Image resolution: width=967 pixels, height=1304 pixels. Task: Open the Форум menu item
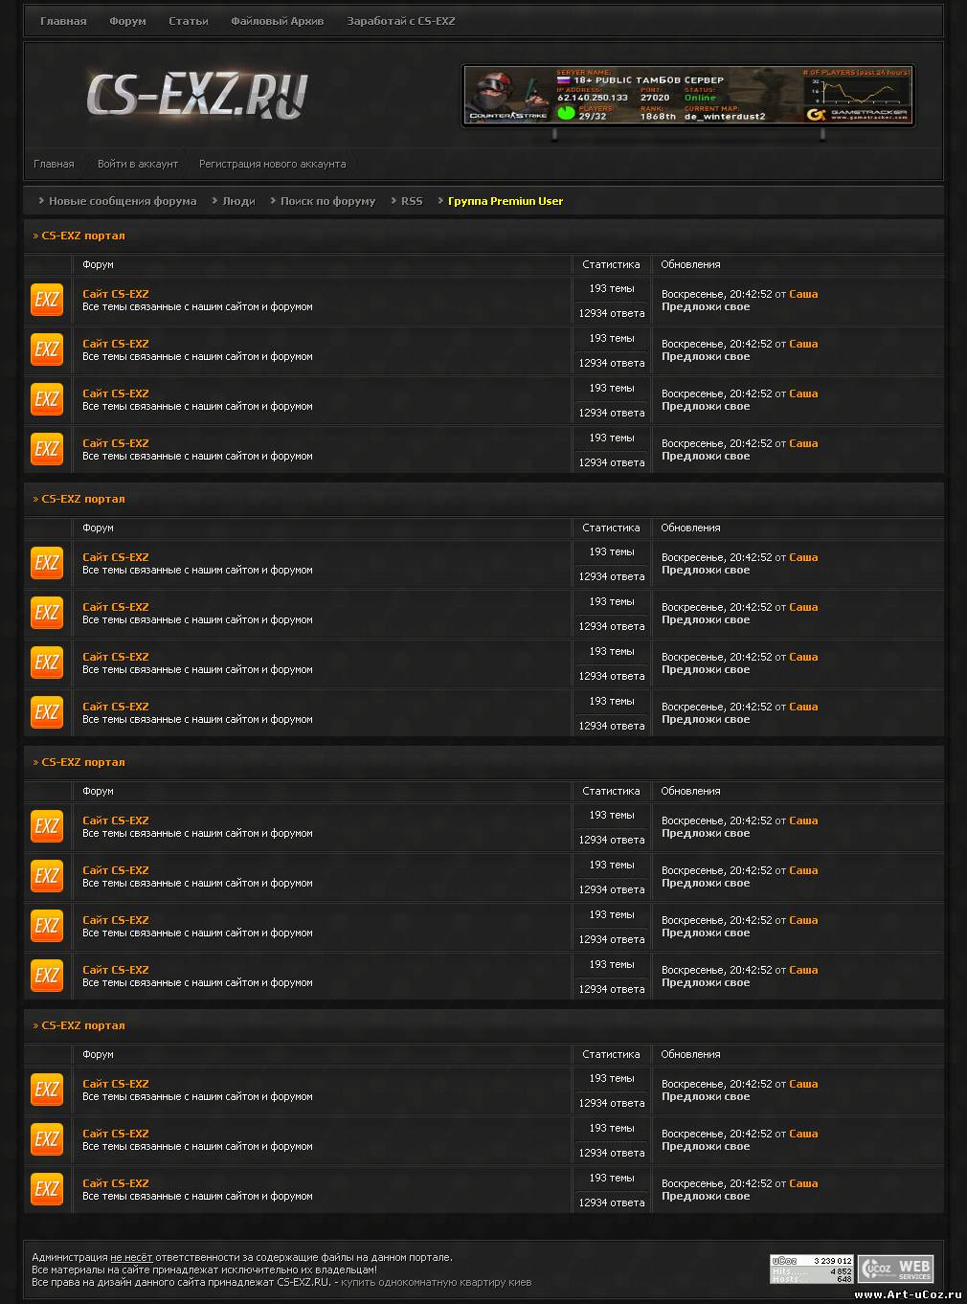click(127, 21)
